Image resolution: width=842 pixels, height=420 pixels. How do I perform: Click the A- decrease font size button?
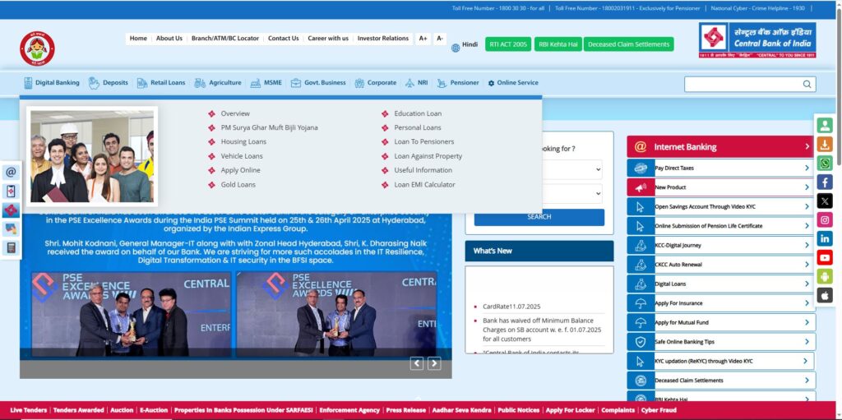pyautogui.click(x=440, y=39)
